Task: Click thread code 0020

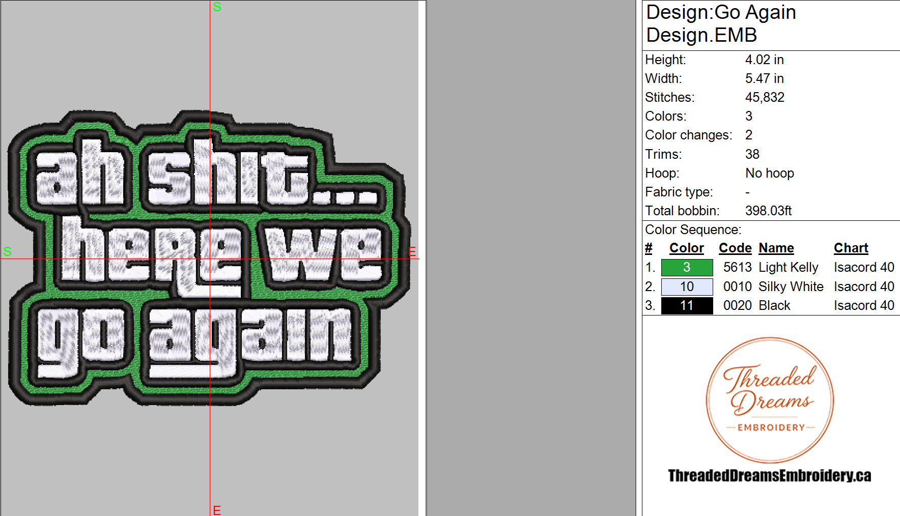Action: pyautogui.click(x=737, y=305)
